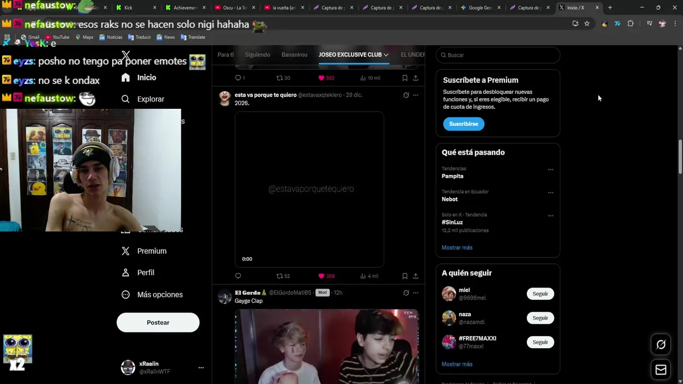Unlike the post with 388 likes
This screenshot has width=683, height=384.
point(326,276)
